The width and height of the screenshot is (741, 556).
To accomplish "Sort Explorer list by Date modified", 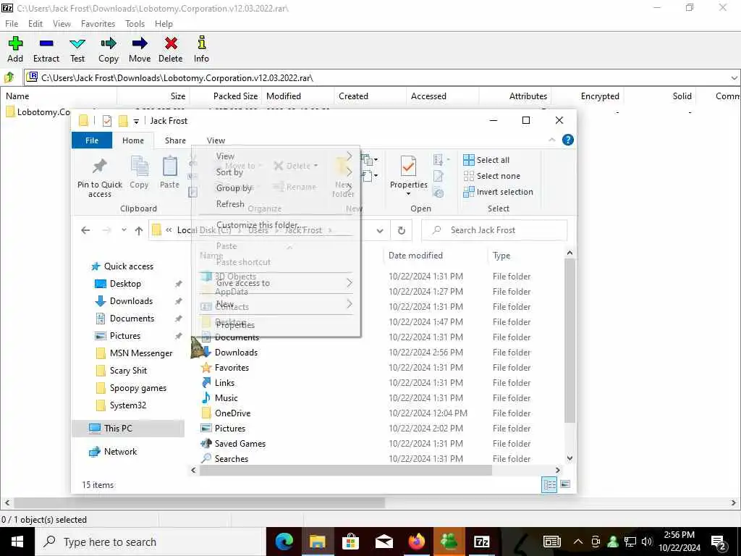I will (x=415, y=256).
